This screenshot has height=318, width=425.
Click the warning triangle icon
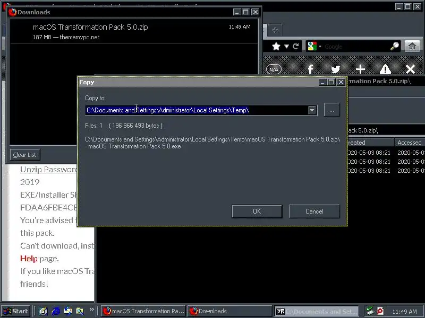pyautogui.click(x=385, y=69)
